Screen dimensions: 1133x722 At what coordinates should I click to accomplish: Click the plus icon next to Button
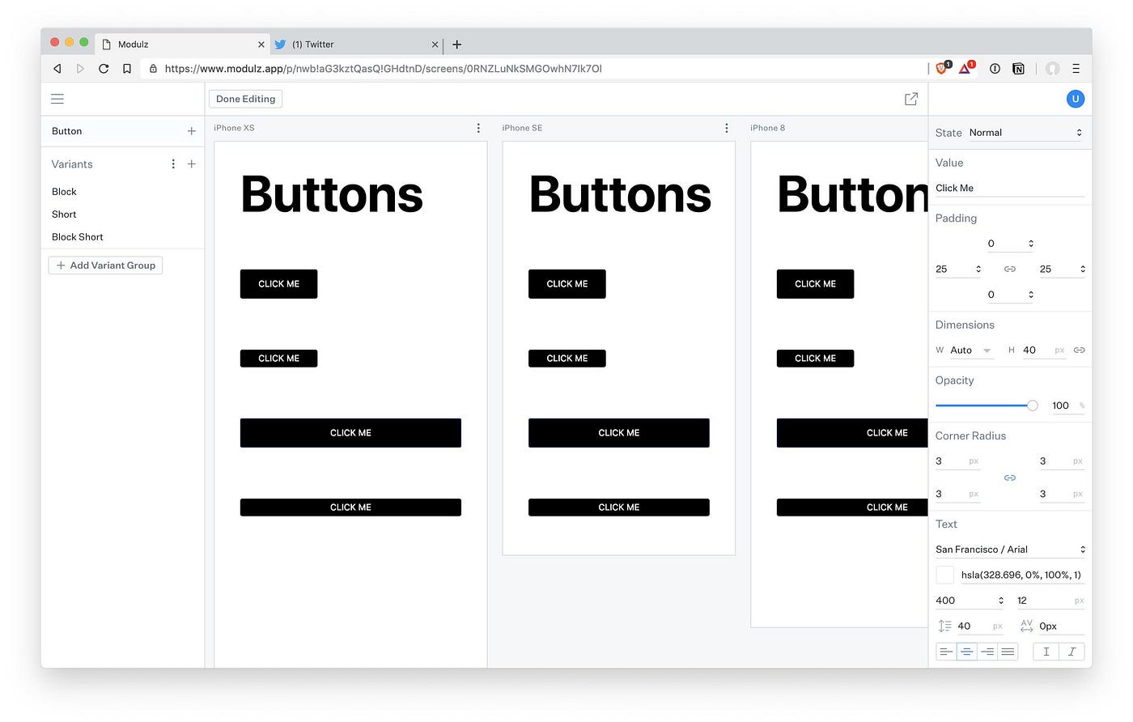tap(191, 130)
